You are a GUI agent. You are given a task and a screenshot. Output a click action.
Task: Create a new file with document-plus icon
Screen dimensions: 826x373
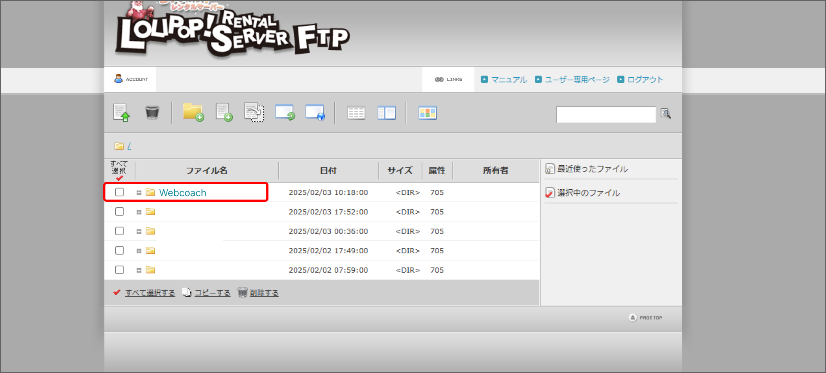[x=224, y=112]
